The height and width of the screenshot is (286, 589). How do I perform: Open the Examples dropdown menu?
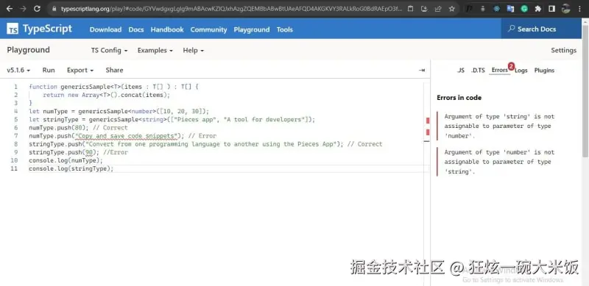coord(155,50)
